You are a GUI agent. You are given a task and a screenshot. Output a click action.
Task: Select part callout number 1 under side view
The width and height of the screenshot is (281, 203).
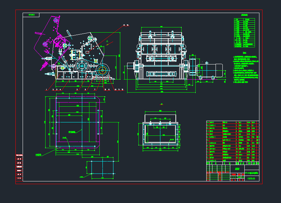click(x=46, y=89)
